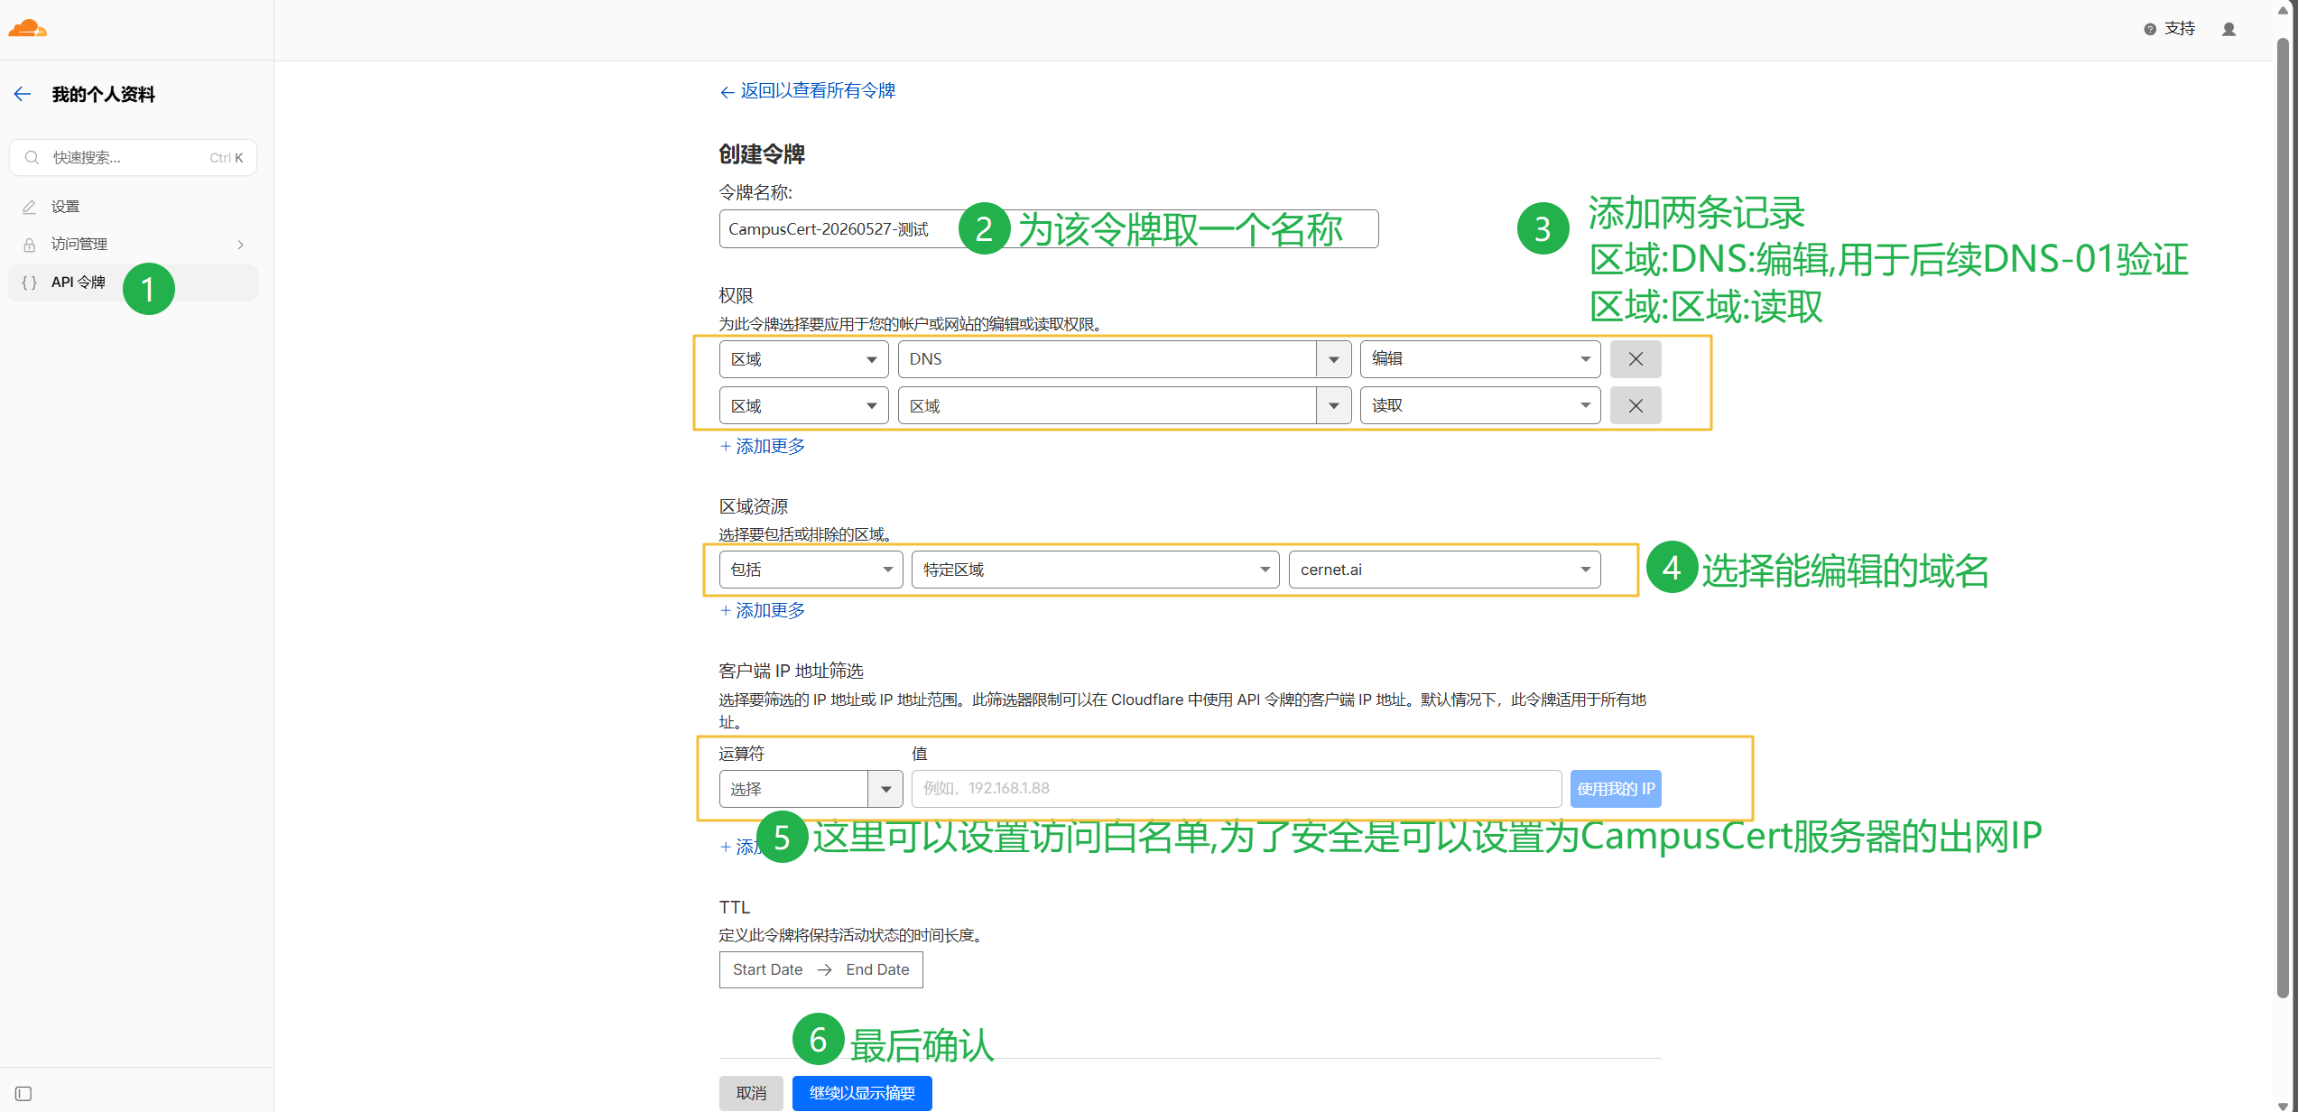Screen dimensions: 2298x1112
Task: Open second row 区域 permission dropdown
Action: point(1125,406)
